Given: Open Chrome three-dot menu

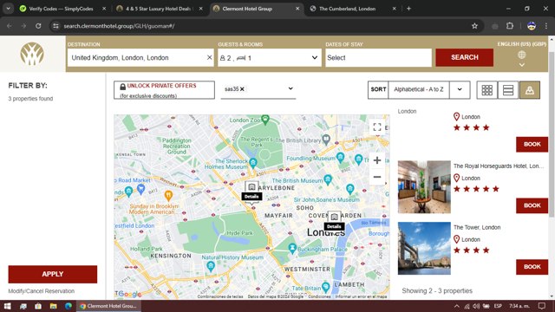Looking at the screenshot, I should point(545,26).
